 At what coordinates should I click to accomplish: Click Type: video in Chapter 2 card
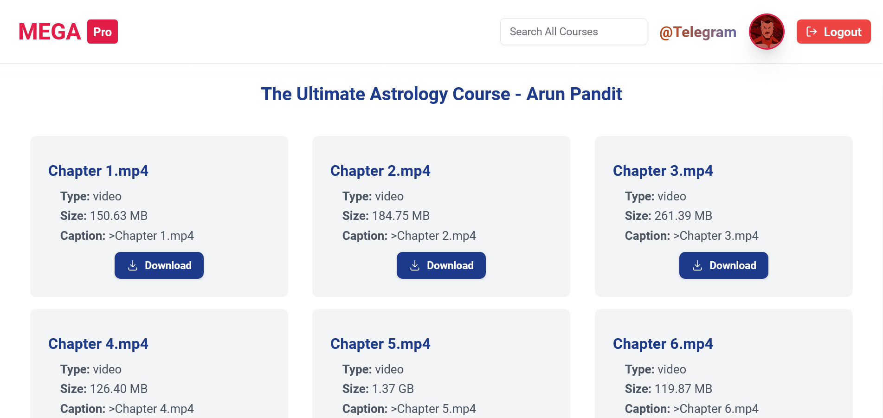pyautogui.click(x=373, y=196)
